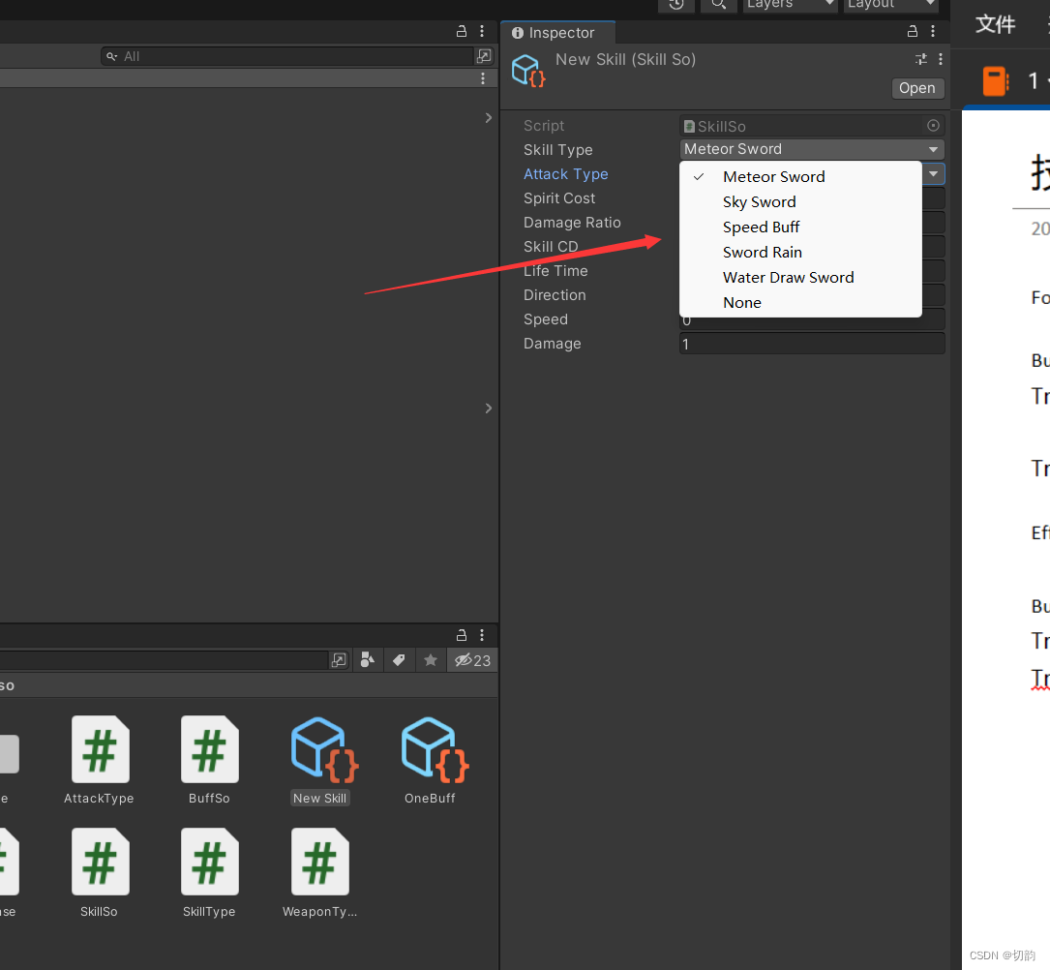
Task: Switch to the Inspector tab
Action: [x=557, y=33]
